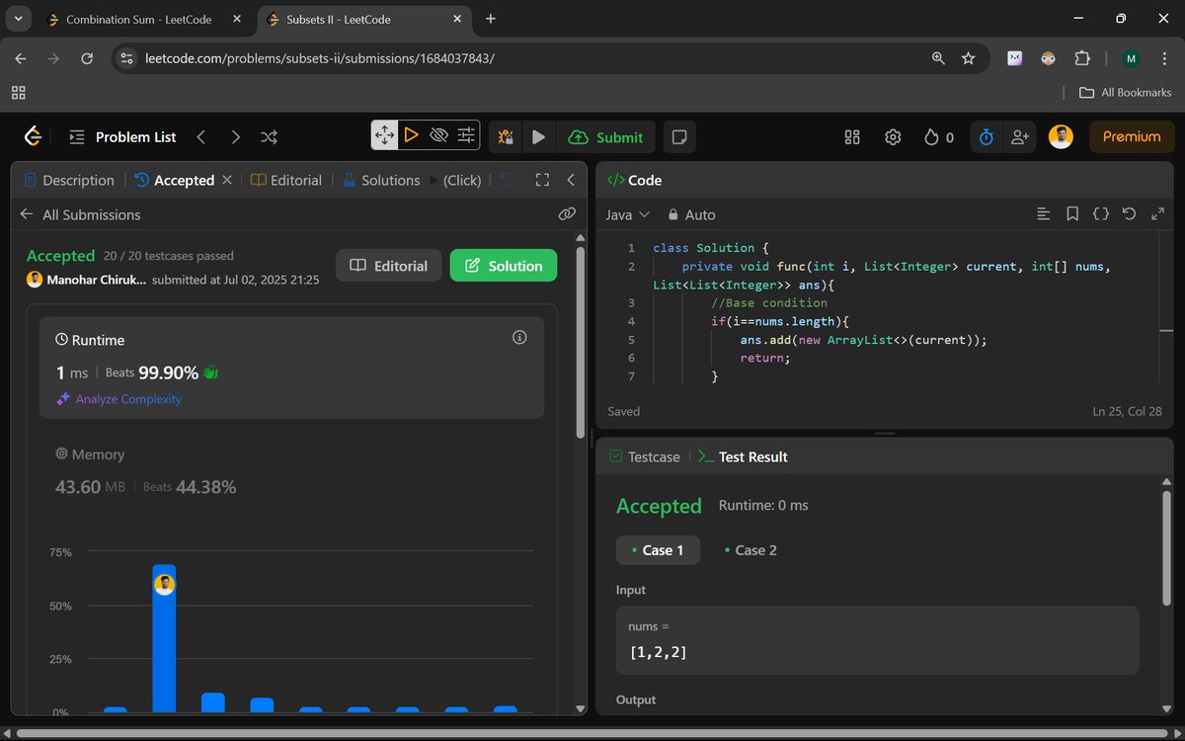
Task: Click the tallest runtime distribution bar
Action: point(164,638)
